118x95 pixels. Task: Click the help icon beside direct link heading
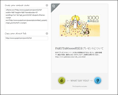point(47,33)
